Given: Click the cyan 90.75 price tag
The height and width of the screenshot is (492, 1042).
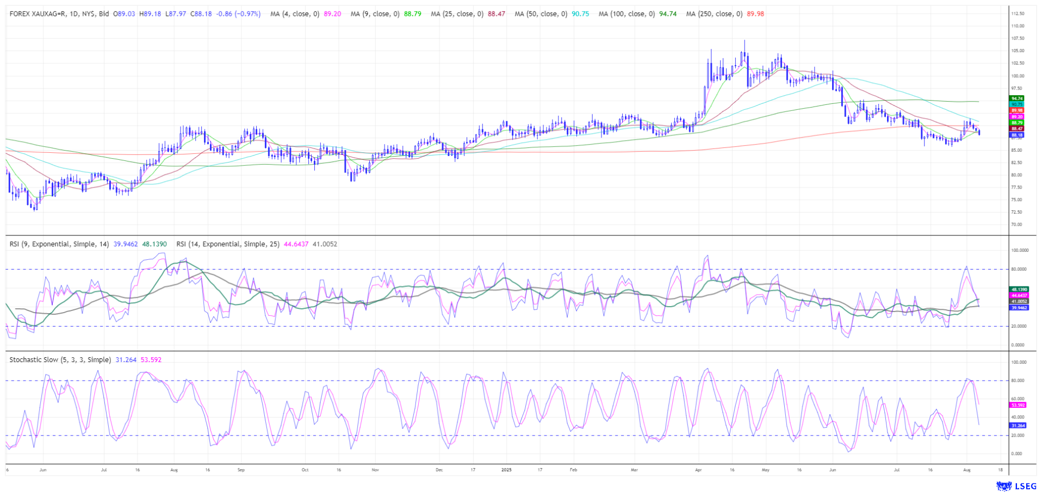Looking at the screenshot, I should pyautogui.click(x=1017, y=104).
